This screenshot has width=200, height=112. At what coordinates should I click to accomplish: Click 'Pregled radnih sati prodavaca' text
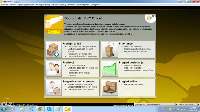pos(80,84)
